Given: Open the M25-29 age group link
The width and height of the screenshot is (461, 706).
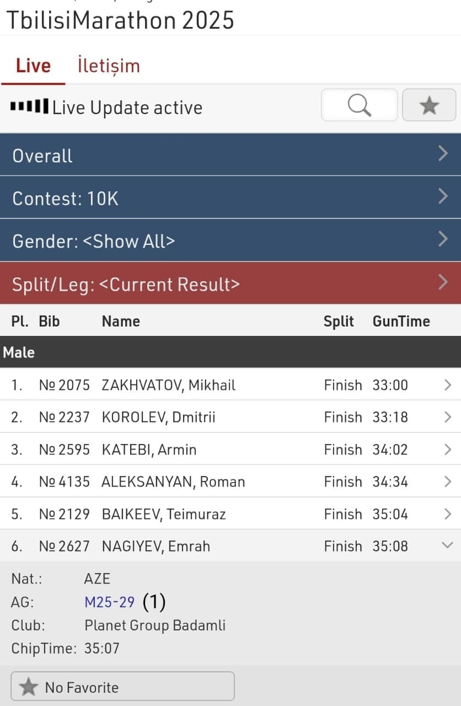Looking at the screenshot, I should (109, 602).
